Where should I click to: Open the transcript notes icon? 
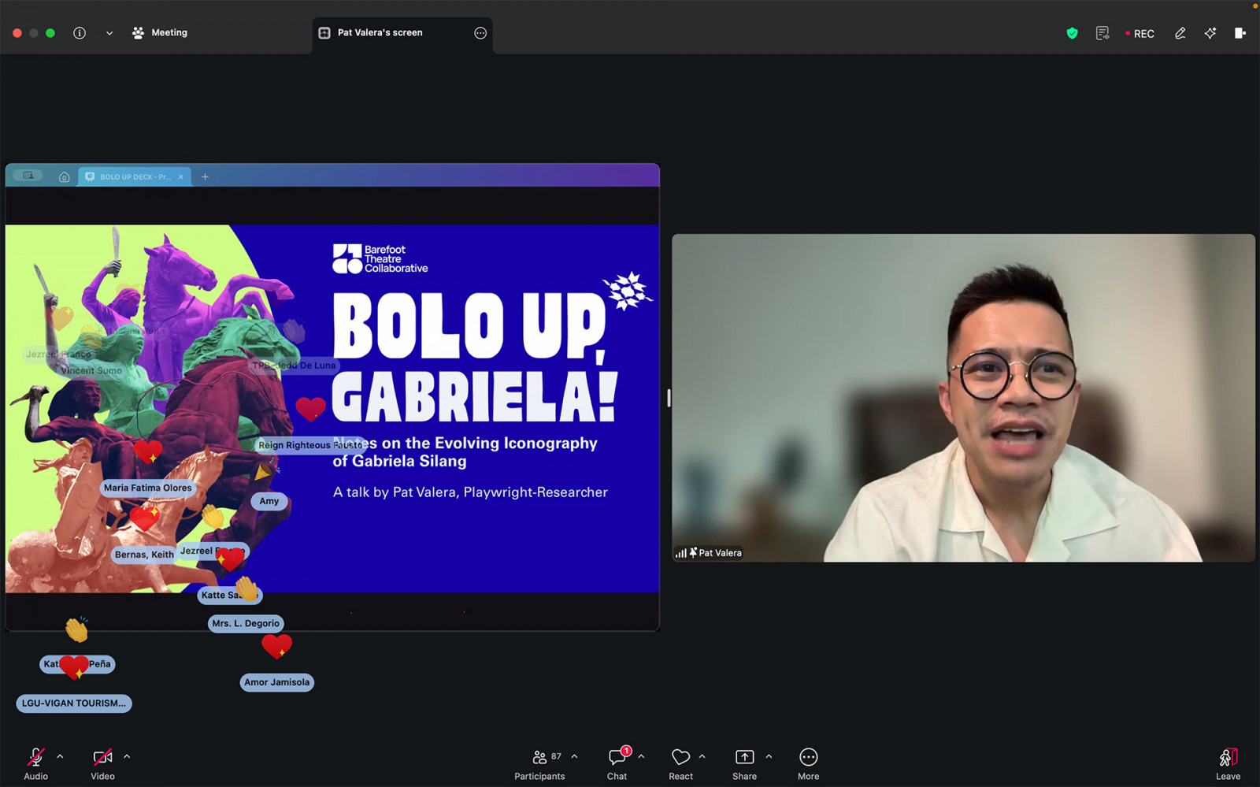point(1102,33)
